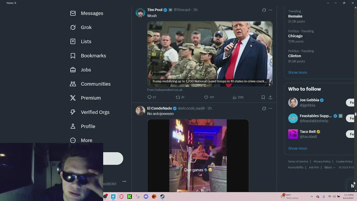
Task: Expand footer More options
Action: tap(330, 167)
